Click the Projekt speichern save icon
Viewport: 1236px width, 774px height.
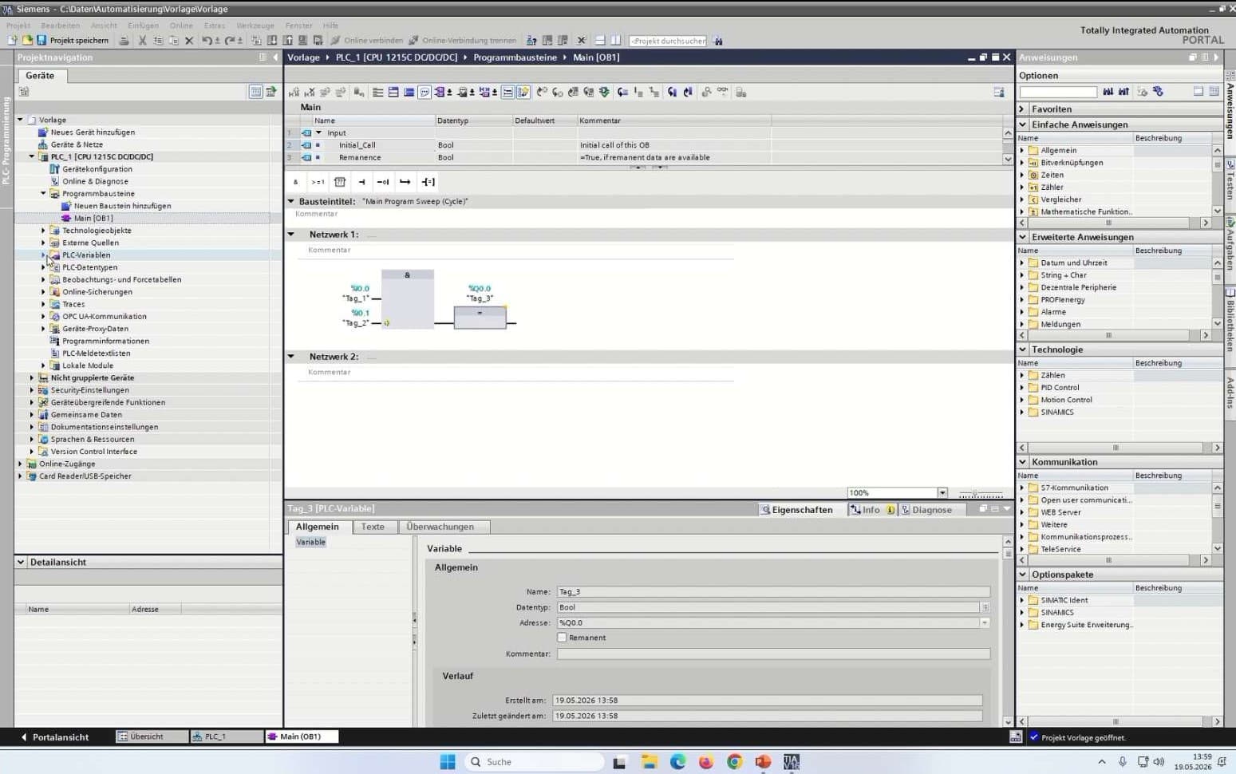coord(41,40)
